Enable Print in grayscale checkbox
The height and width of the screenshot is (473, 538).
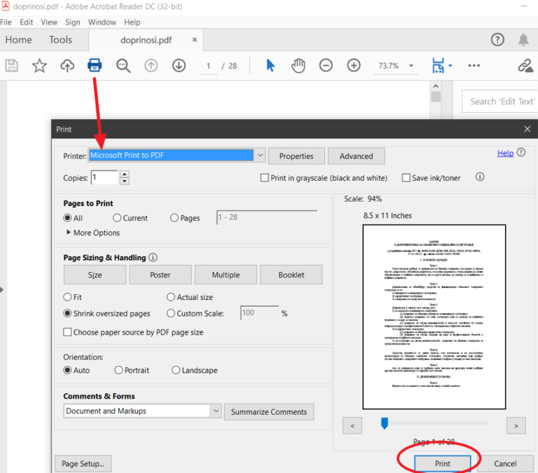tap(265, 178)
